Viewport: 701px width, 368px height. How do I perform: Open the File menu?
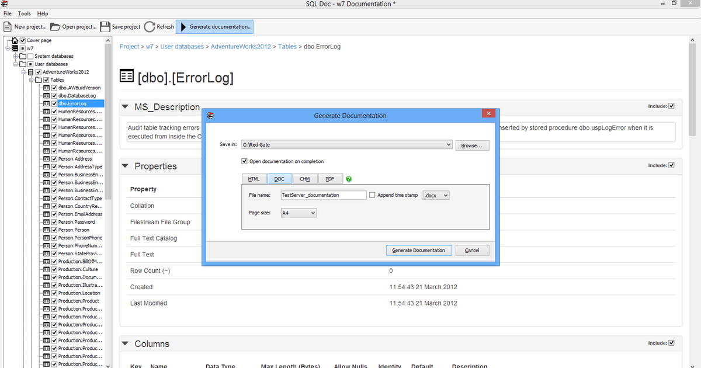pyautogui.click(x=8, y=13)
